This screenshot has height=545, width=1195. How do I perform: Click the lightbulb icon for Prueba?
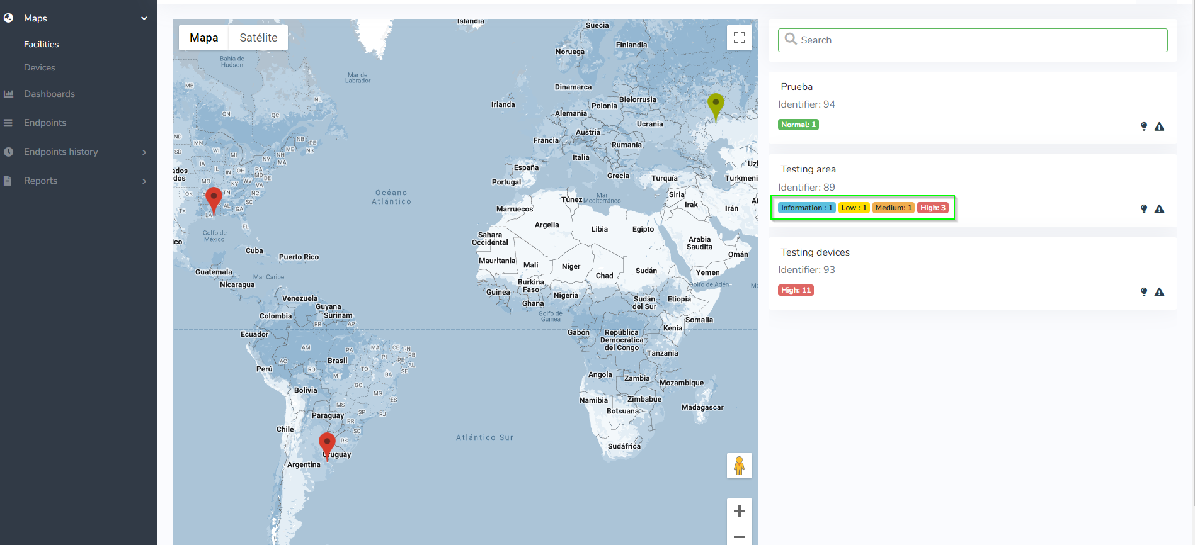1144,126
